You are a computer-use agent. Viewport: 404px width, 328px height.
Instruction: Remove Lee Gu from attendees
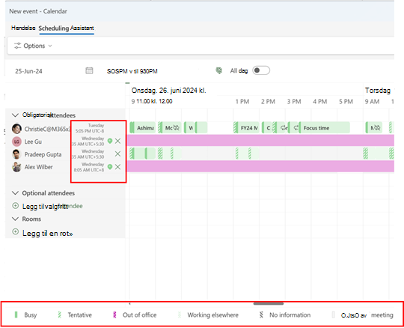pos(117,141)
